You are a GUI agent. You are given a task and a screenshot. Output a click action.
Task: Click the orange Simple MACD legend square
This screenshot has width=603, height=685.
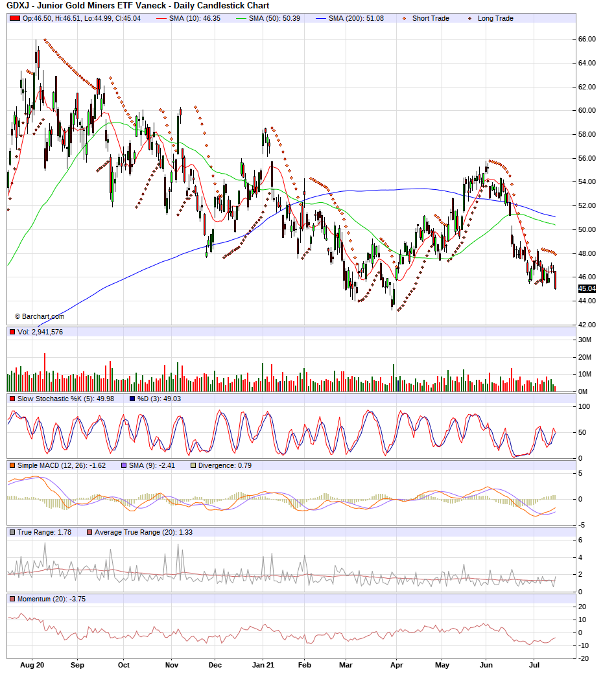pos(13,466)
